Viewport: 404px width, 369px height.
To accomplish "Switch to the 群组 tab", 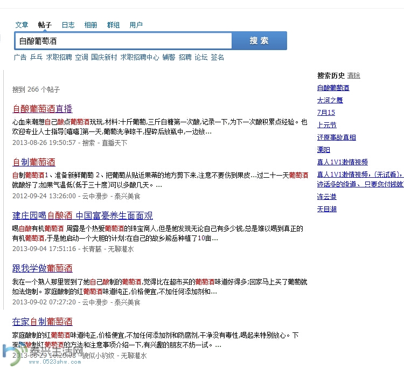I will point(113,25).
